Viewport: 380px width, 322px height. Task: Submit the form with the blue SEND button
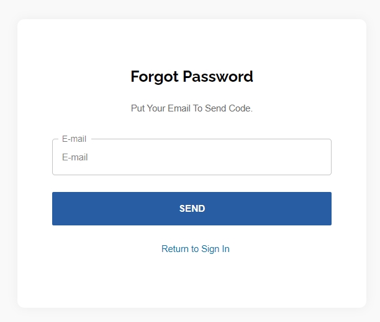[x=192, y=209]
